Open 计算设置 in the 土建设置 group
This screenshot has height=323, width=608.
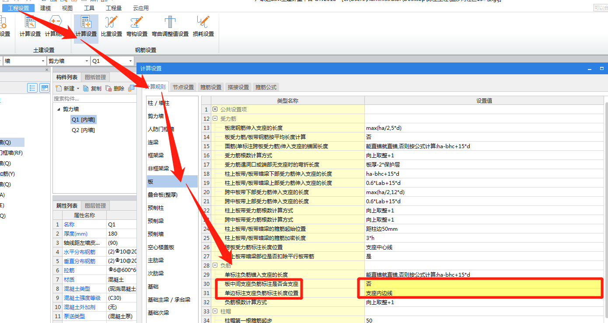30,27
